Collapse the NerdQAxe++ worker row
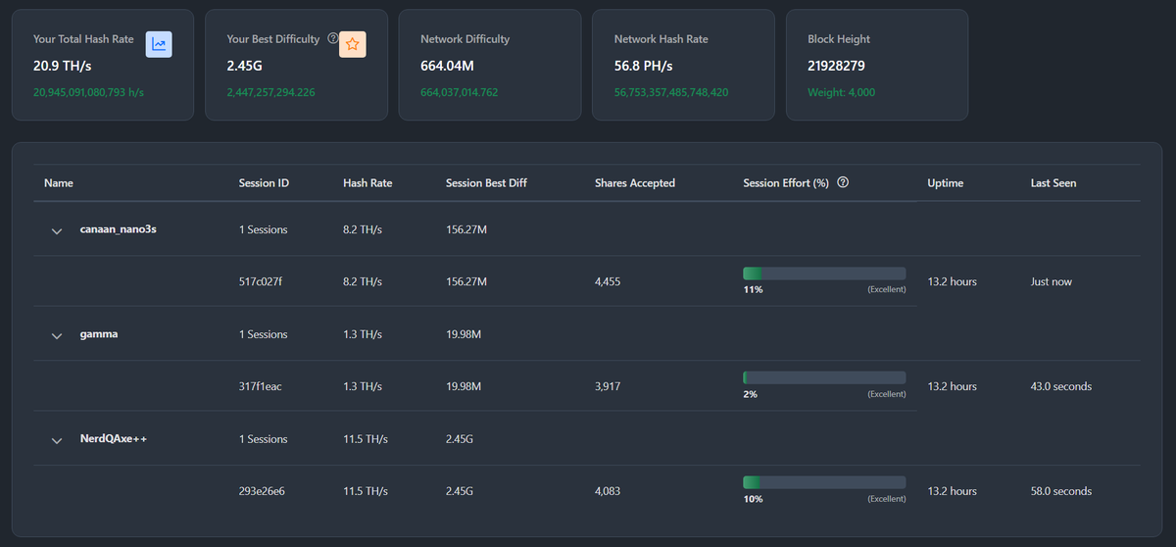The width and height of the screenshot is (1176, 547). coord(57,440)
